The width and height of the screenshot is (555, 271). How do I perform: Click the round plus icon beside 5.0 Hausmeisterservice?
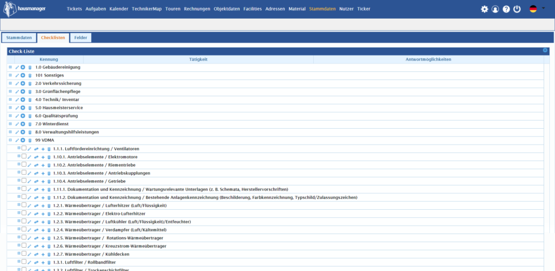(23, 108)
